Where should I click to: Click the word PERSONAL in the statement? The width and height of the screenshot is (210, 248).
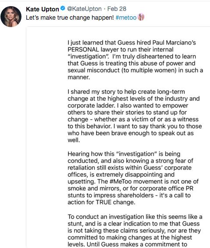click(83, 49)
